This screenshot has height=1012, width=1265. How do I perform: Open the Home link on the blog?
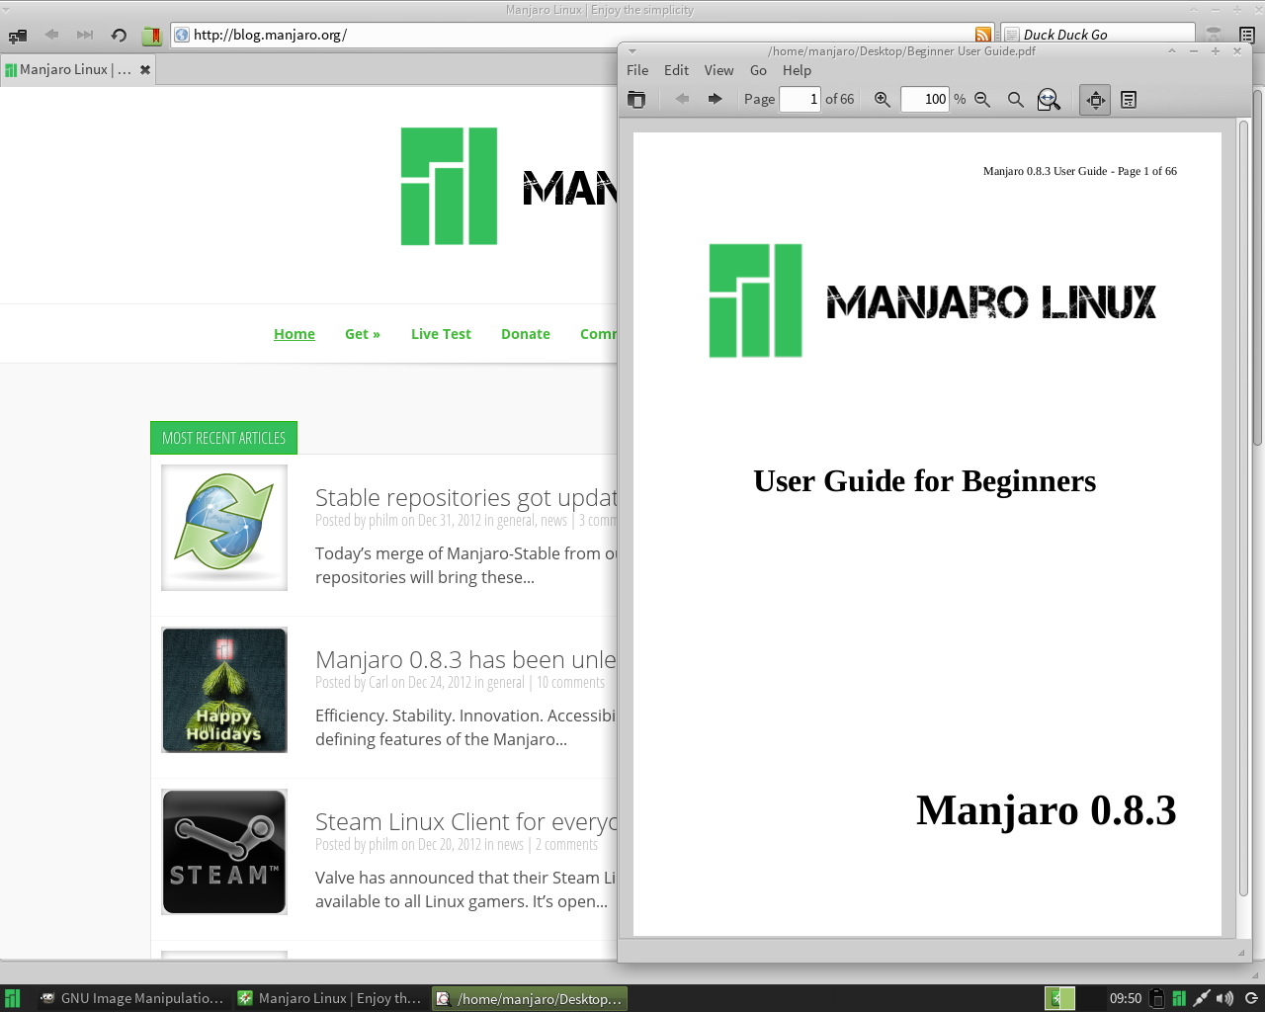295,334
